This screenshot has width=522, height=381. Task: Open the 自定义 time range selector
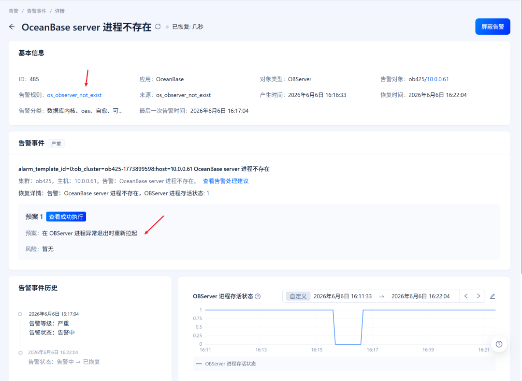(298, 296)
